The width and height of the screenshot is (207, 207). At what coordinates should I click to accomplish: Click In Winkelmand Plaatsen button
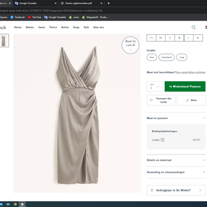(x=185, y=87)
